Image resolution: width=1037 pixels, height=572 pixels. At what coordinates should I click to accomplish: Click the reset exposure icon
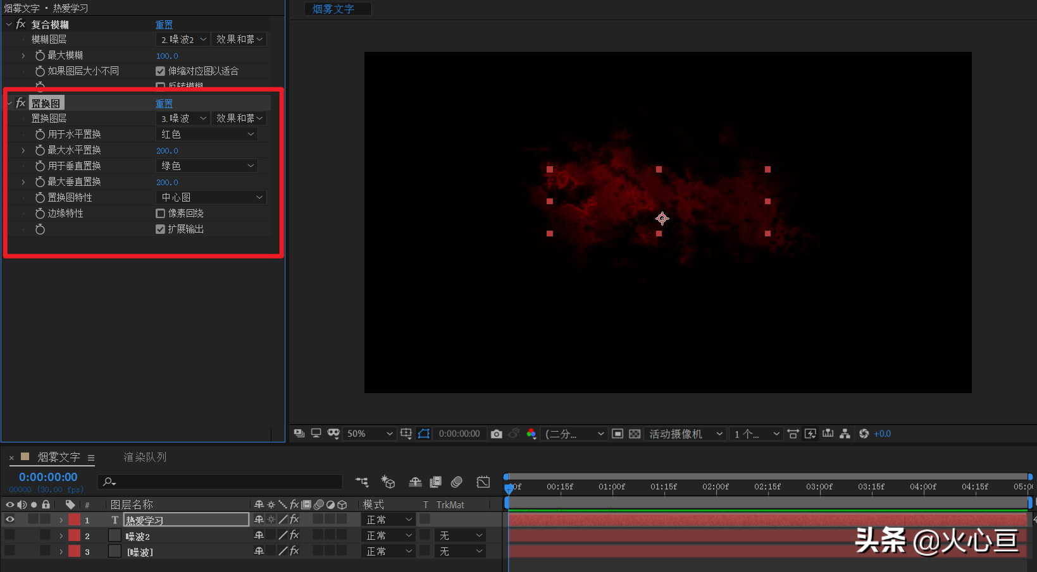pyautogui.click(x=864, y=434)
